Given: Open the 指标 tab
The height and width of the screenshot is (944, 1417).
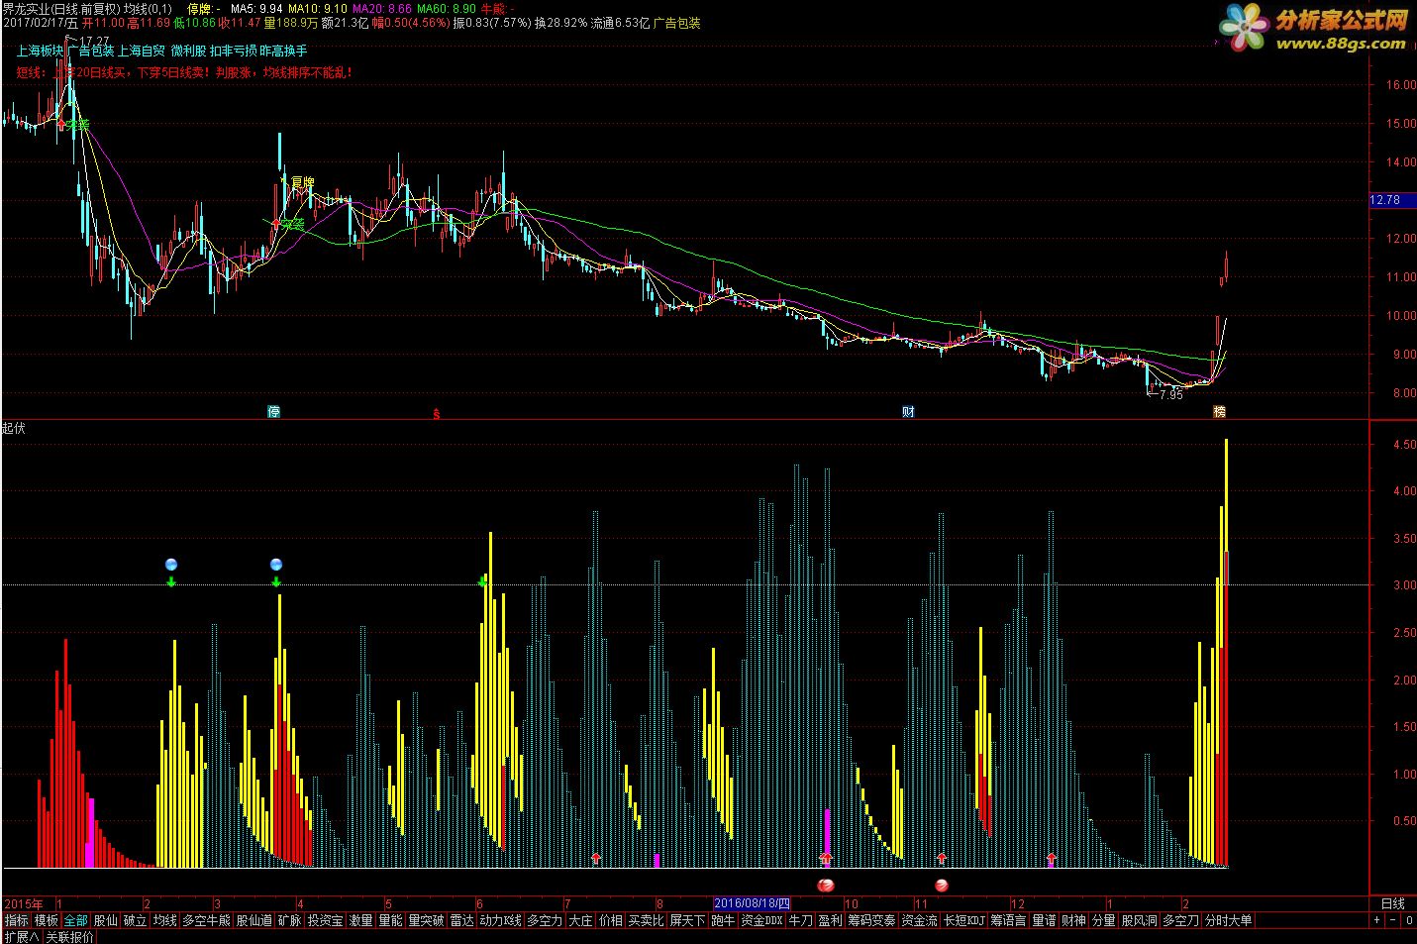Looking at the screenshot, I should click(x=17, y=920).
